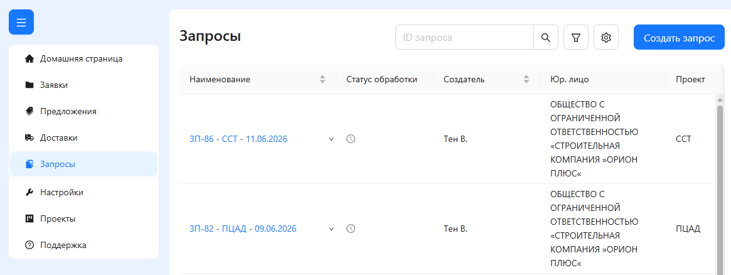Click the question-mark icon beside Поддержка

click(29, 245)
